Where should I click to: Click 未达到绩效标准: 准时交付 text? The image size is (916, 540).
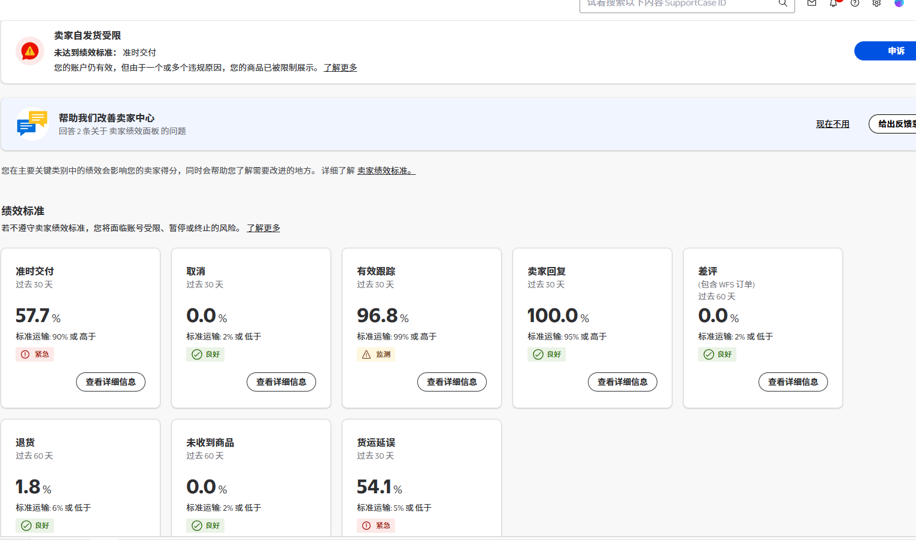click(x=105, y=53)
